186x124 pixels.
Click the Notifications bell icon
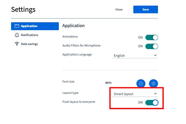pyautogui.click(x=17, y=35)
